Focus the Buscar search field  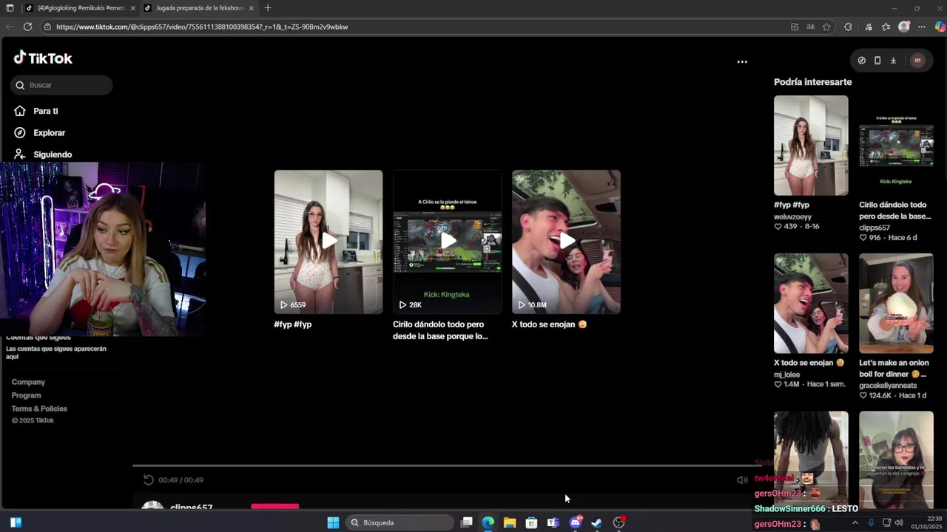(61, 85)
